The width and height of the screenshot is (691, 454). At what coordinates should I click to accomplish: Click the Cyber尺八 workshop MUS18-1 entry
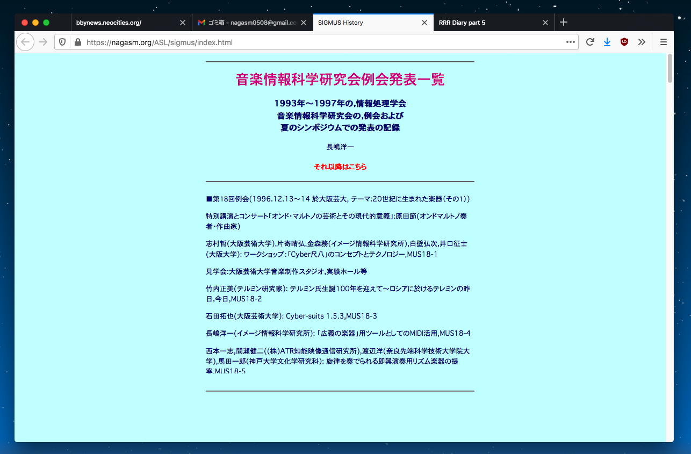click(337, 249)
